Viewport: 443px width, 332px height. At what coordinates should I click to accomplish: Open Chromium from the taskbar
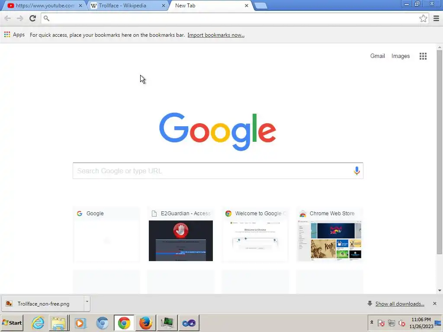coord(102,322)
